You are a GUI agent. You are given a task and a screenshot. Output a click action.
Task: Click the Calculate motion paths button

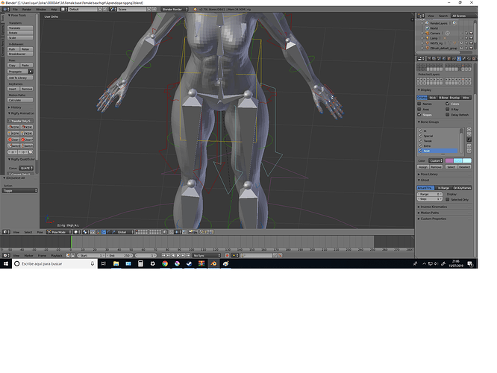[x=20, y=100]
